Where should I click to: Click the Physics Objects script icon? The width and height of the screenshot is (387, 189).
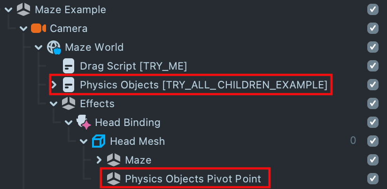coord(69,85)
